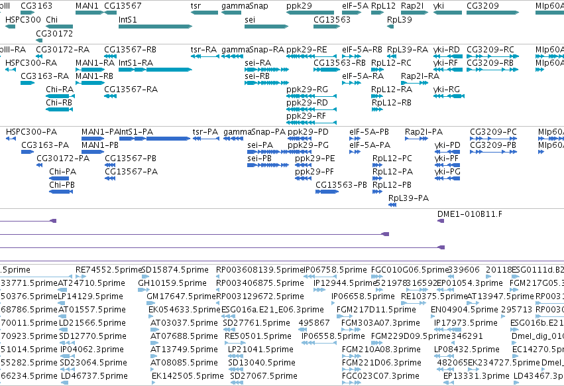Image resolution: width=564 pixels, height=386 pixels.
Task: Select the Chi-RA transcript label
Action: [x=60, y=90]
